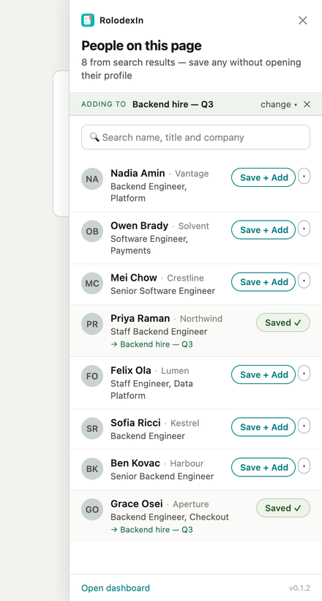Click company name Aperture
Viewport: 322px width, 601px height.
pos(191,504)
